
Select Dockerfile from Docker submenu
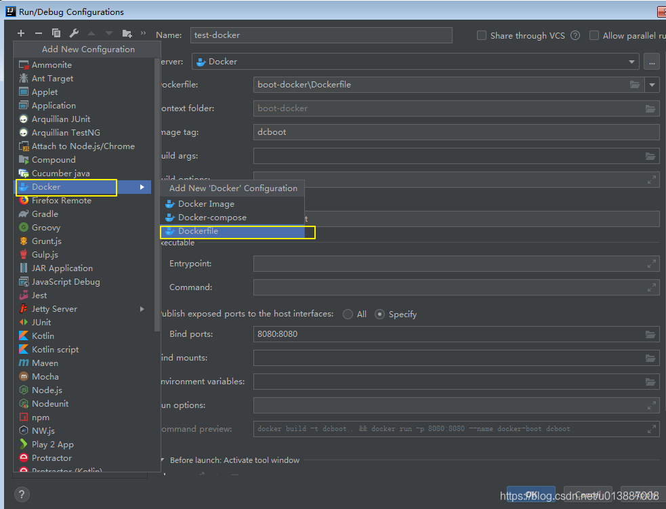(x=232, y=231)
